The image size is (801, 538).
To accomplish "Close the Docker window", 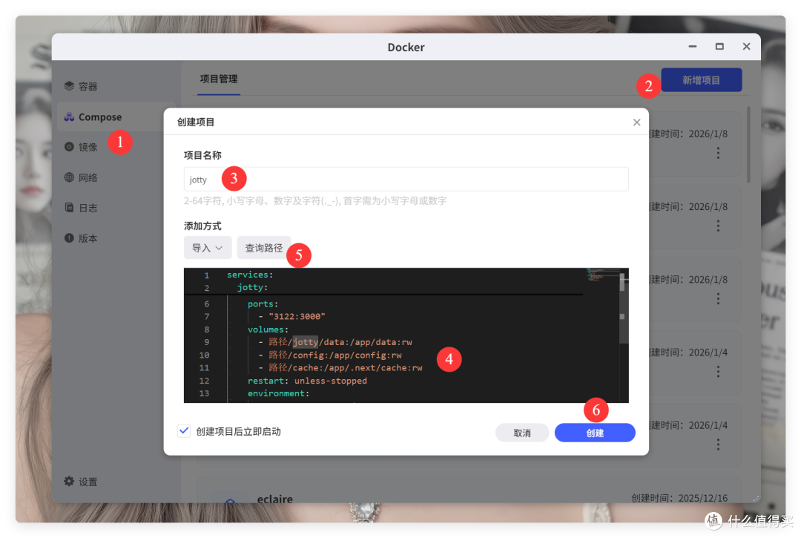I will coord(746,47).
